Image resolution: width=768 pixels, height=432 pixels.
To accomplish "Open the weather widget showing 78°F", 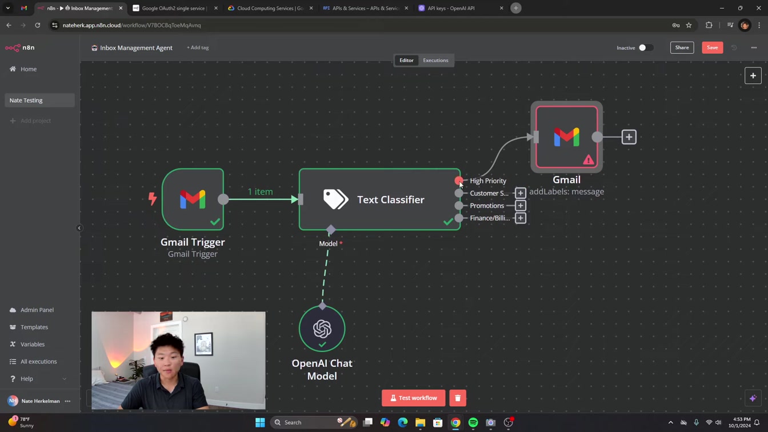I will tap(20, 422).
